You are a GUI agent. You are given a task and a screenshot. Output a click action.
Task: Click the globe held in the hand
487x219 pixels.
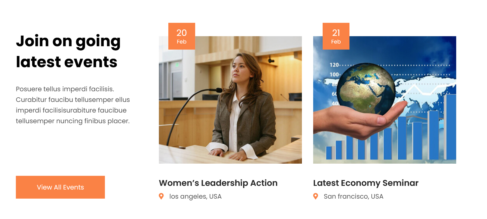366,88
